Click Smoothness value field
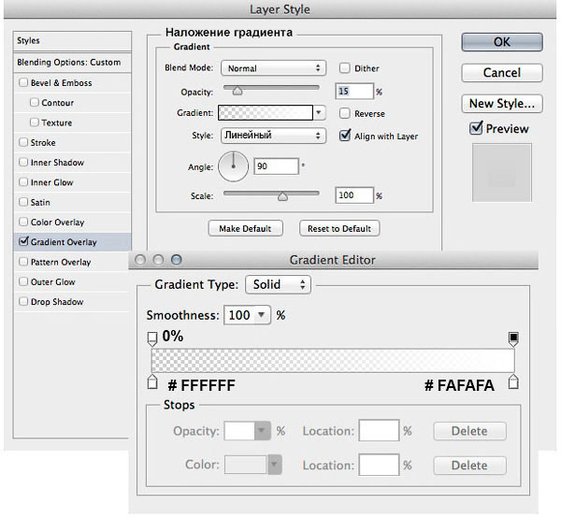Image resolution: width=561 pixels, height=532 pixels. 239,315
